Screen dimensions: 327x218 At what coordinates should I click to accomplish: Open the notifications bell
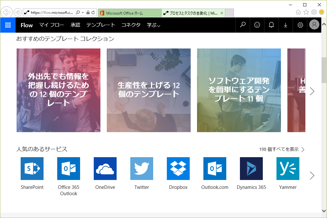coord(271,25)
